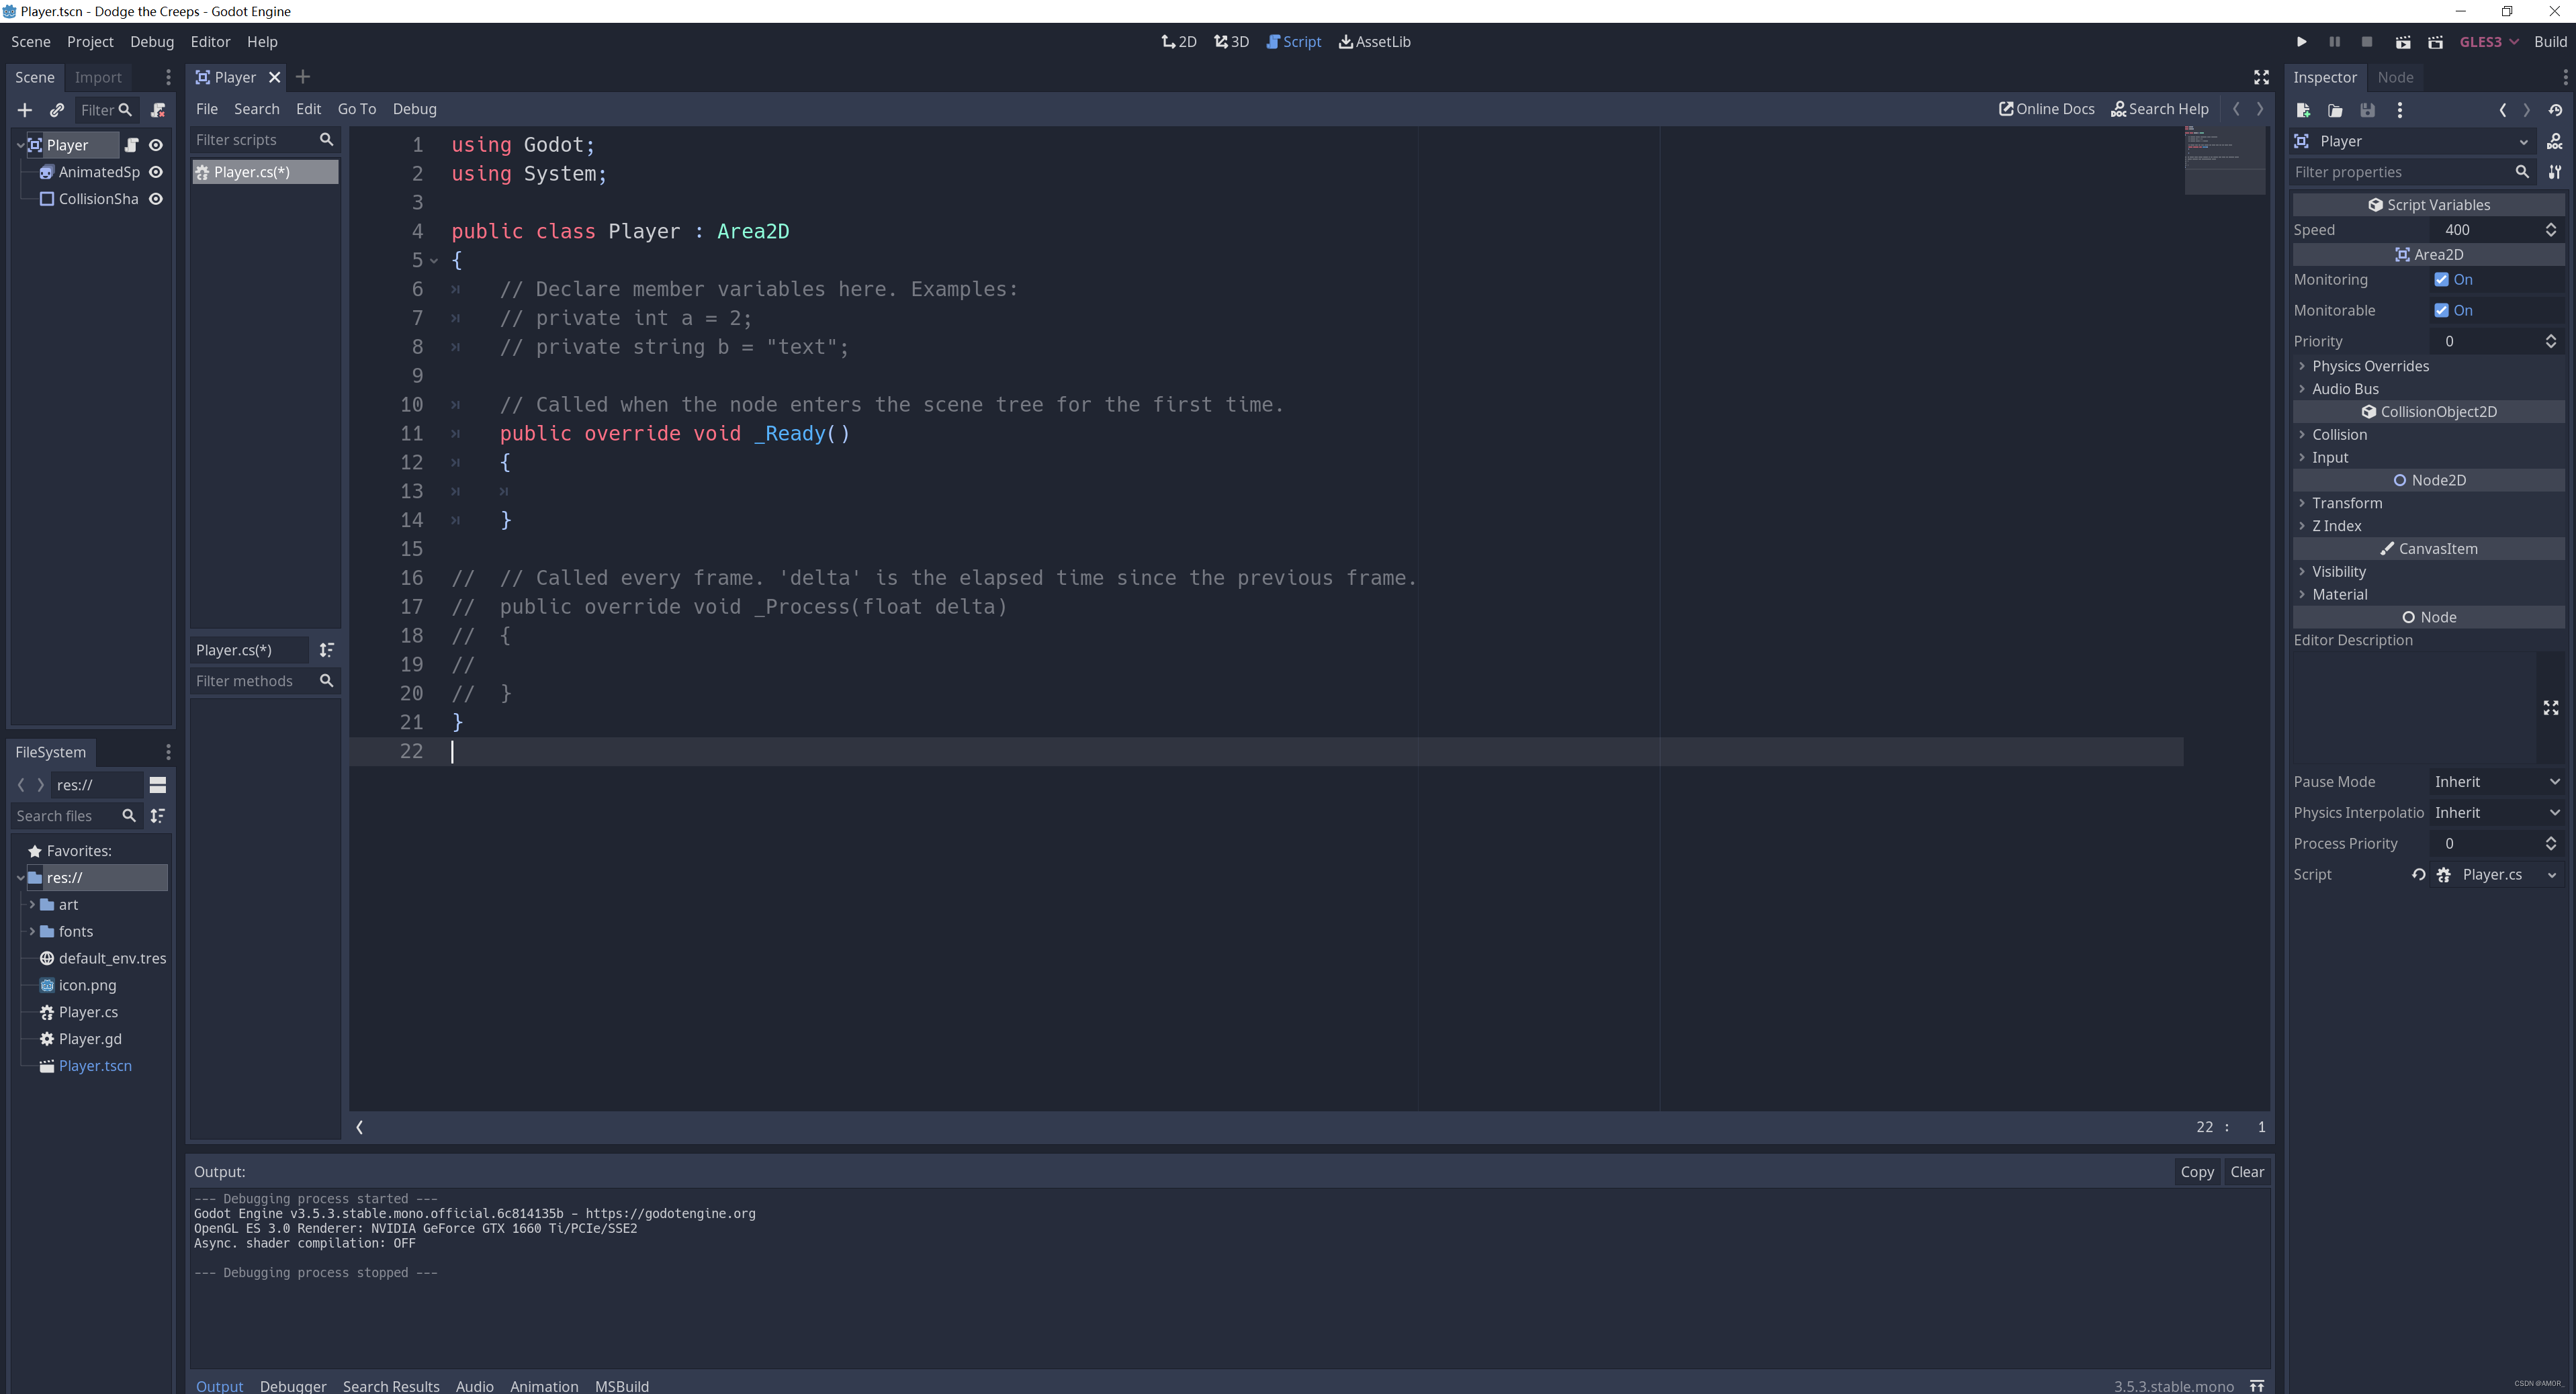The height and width of the screenshot is (1394, 2576).
Task: Click Online Docs button in script editor
Action: [2047, 108]
